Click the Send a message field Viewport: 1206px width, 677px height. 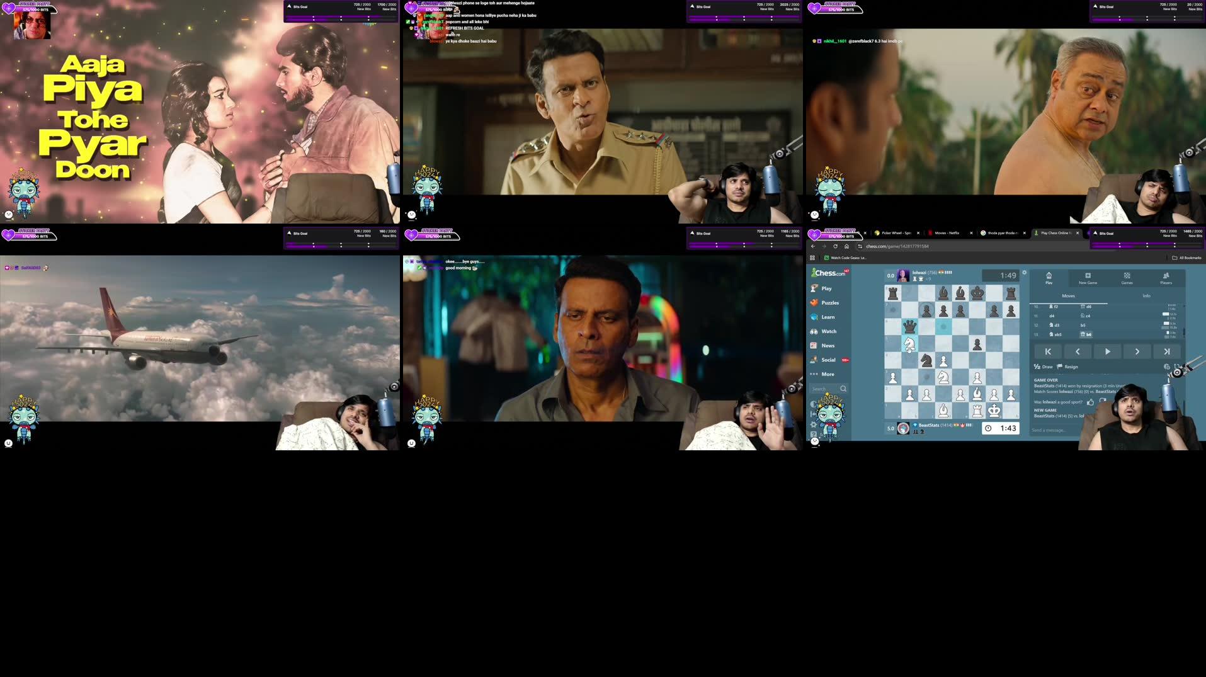click(x=1055, y=430)
